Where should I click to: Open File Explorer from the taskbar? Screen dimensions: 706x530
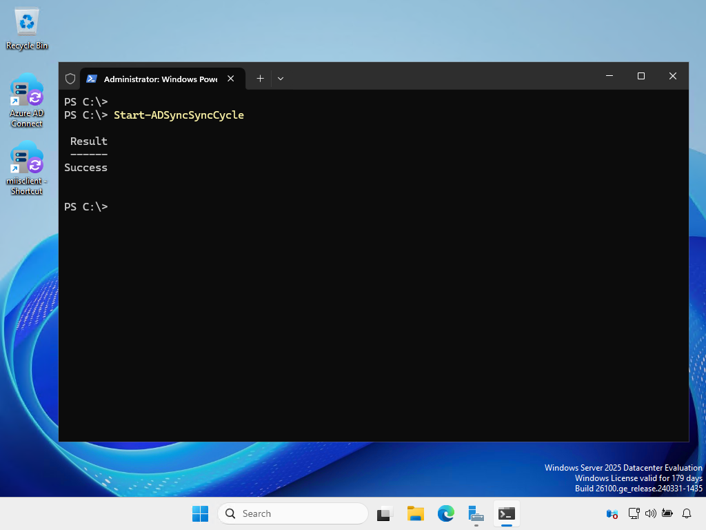[x=416, y=513]
